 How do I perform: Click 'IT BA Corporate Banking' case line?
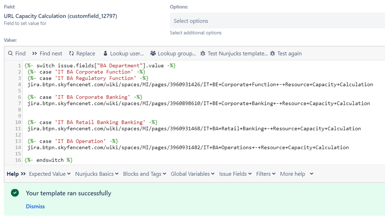pyautogui.click(x=85, y=97)
